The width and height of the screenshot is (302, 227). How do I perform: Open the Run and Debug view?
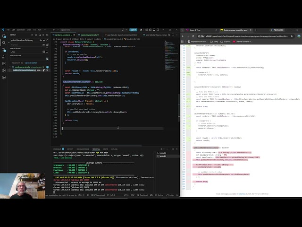tap(4, 57)
